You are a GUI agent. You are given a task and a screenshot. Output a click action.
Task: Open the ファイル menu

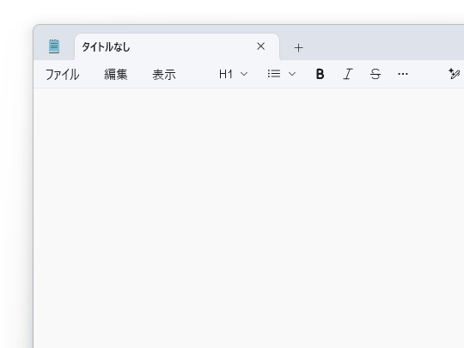[x=62, y=74]
